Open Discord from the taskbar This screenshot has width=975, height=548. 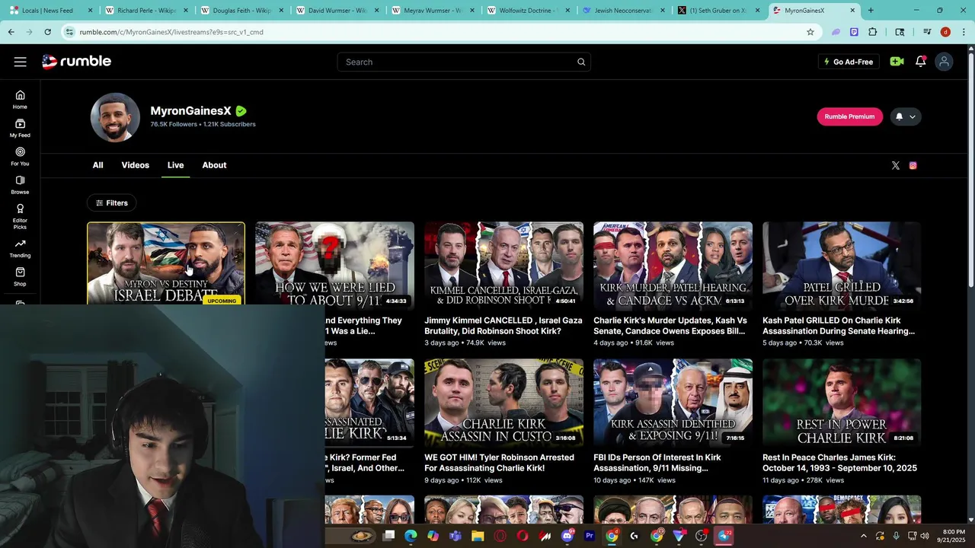pyautogui.click(x=567, y=536)
